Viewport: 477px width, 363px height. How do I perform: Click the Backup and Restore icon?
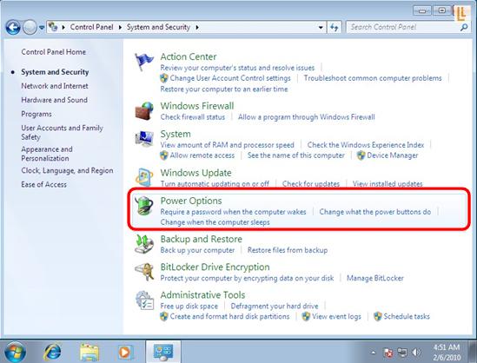click(x=144, y=244)
